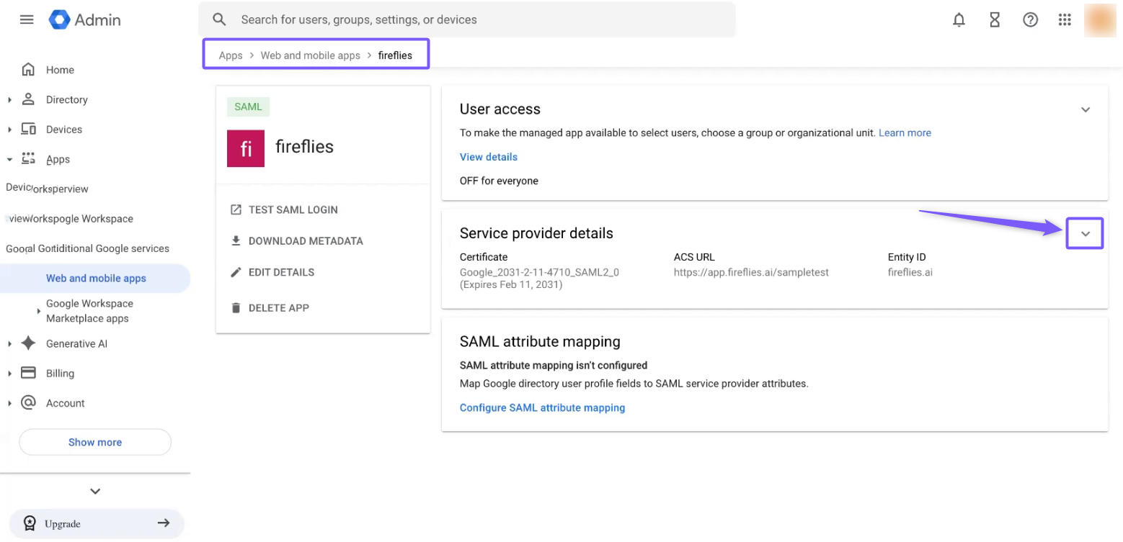Click the fireflies app logo tile
The width and height of the screenshot is (1123, 542).
click(246, 148)
